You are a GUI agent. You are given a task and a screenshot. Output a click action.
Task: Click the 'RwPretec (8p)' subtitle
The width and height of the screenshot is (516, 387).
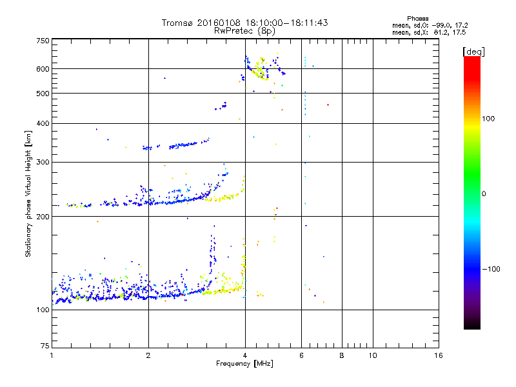(244, 31)
